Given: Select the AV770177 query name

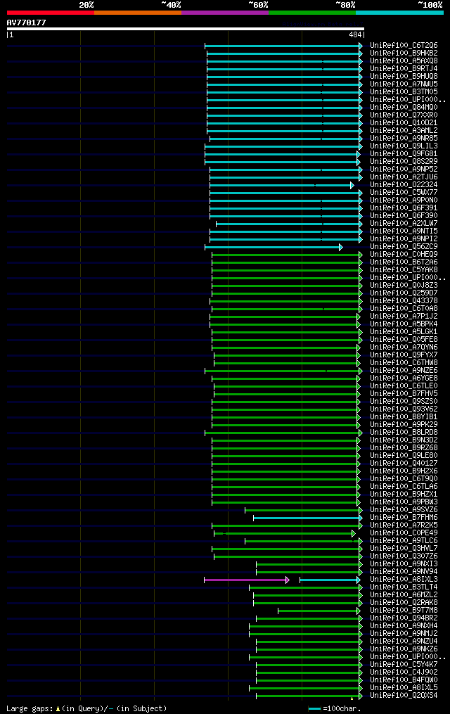Looking at the screenshot, I should point(27,23).
